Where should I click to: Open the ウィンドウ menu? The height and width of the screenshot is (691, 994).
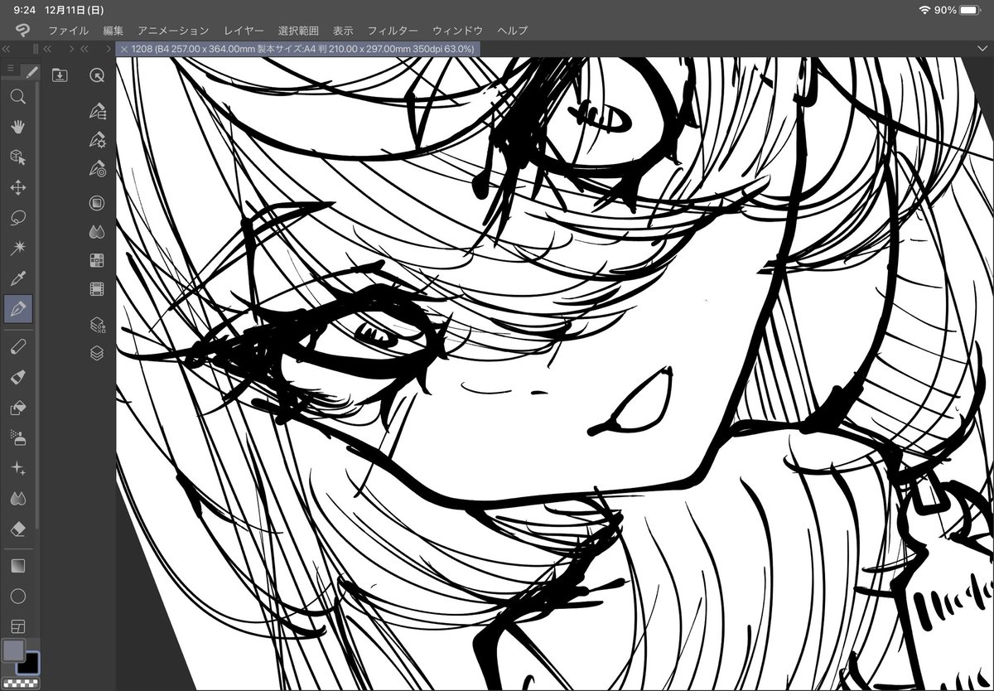pos(457,30)
